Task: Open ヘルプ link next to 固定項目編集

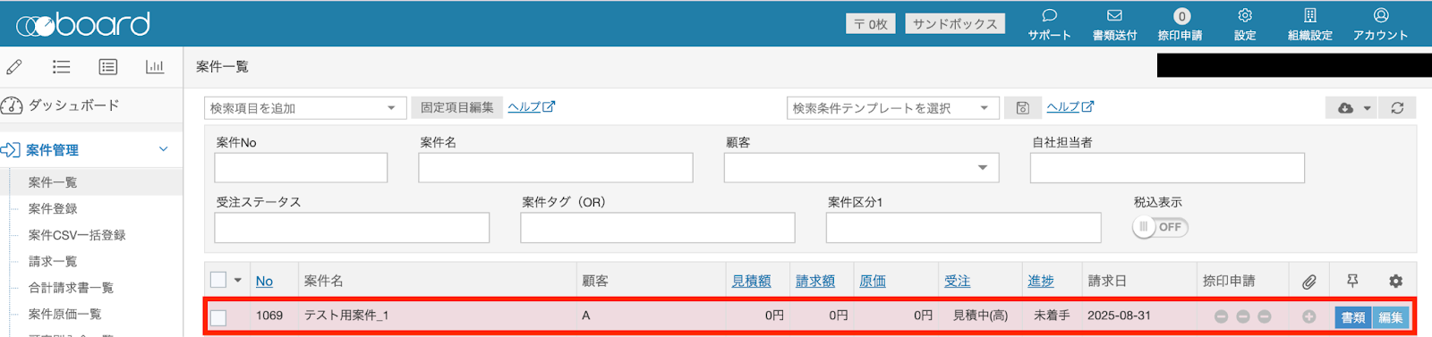Action: 532,107
